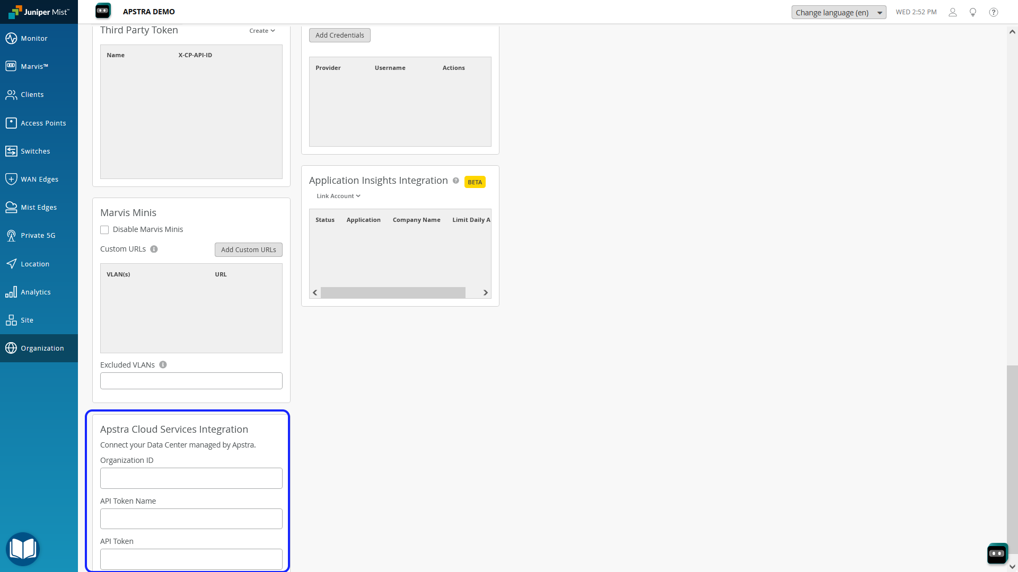
Task: Expand the Link Account dropdown
Action: pos(338,196)
